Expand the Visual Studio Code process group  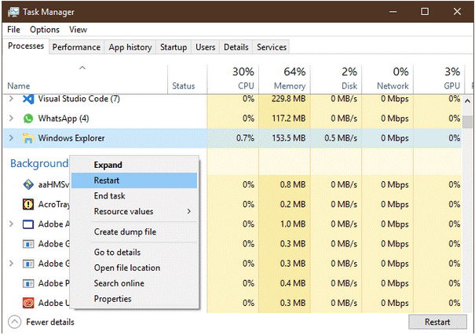tap(11, 99)
